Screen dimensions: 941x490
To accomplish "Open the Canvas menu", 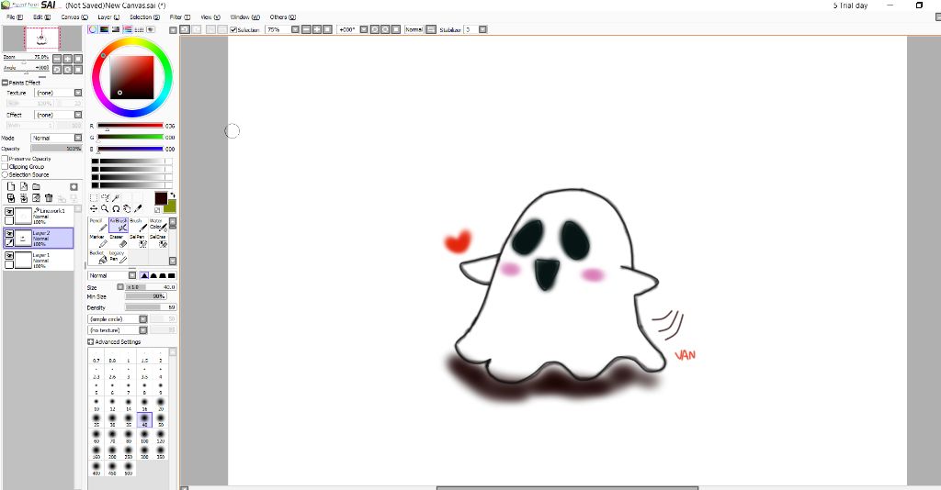I will coord(74,17).
